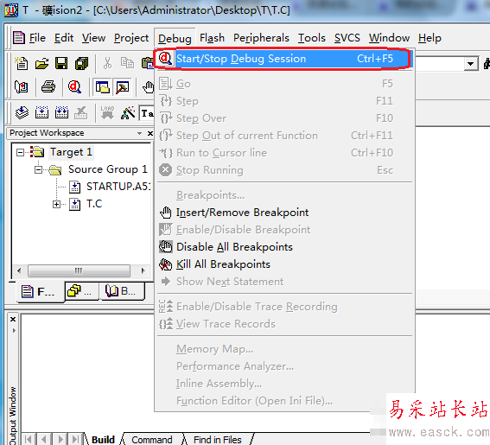Screen dimensions: 490x445
Task: Click the LOAD download to flash icon
Action: coord(107,113)
